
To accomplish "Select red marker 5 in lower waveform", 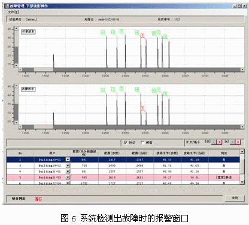I will [142, 108].
